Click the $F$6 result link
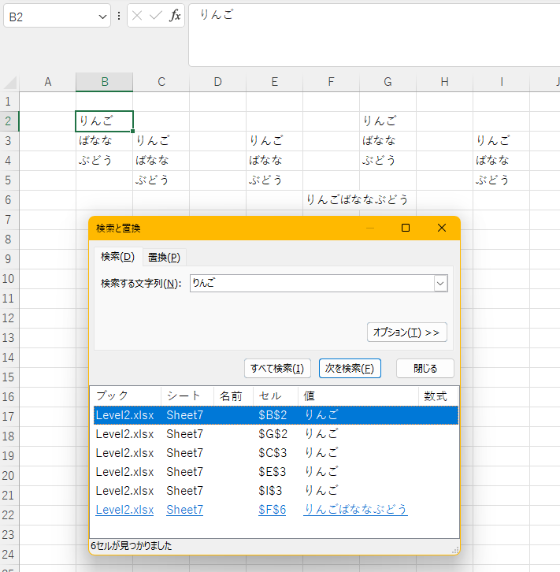The width and height of the screenshot is (560, 572). pyautogui.click(x=272, y=510)
